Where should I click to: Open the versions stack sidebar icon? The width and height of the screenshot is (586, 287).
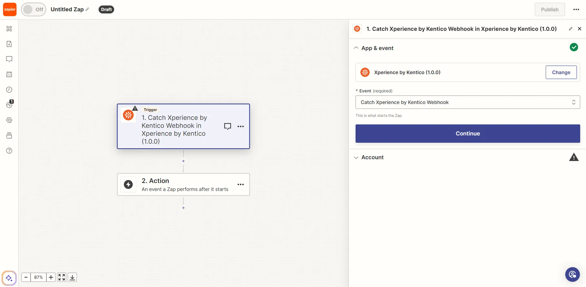point(9,135)
